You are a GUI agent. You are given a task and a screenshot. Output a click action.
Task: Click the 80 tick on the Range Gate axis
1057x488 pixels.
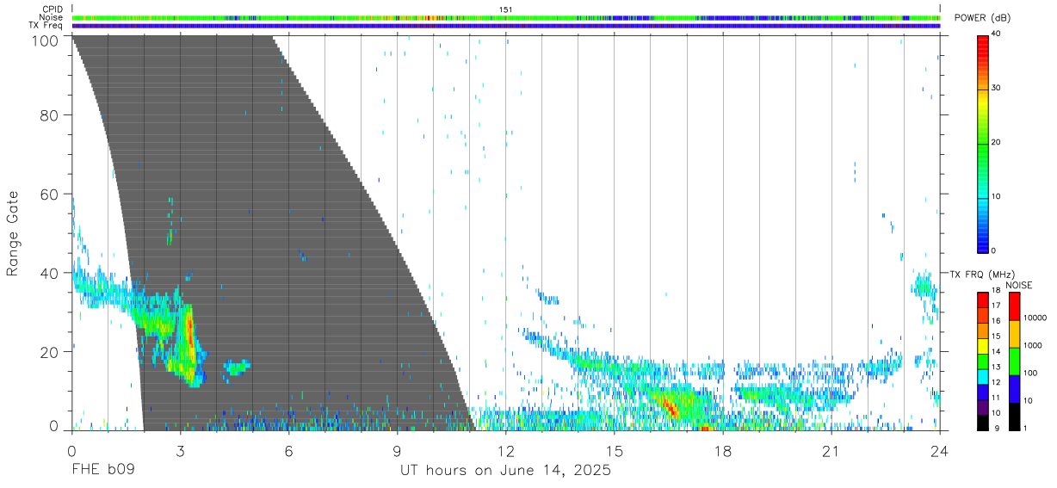(x=51, y=114)
